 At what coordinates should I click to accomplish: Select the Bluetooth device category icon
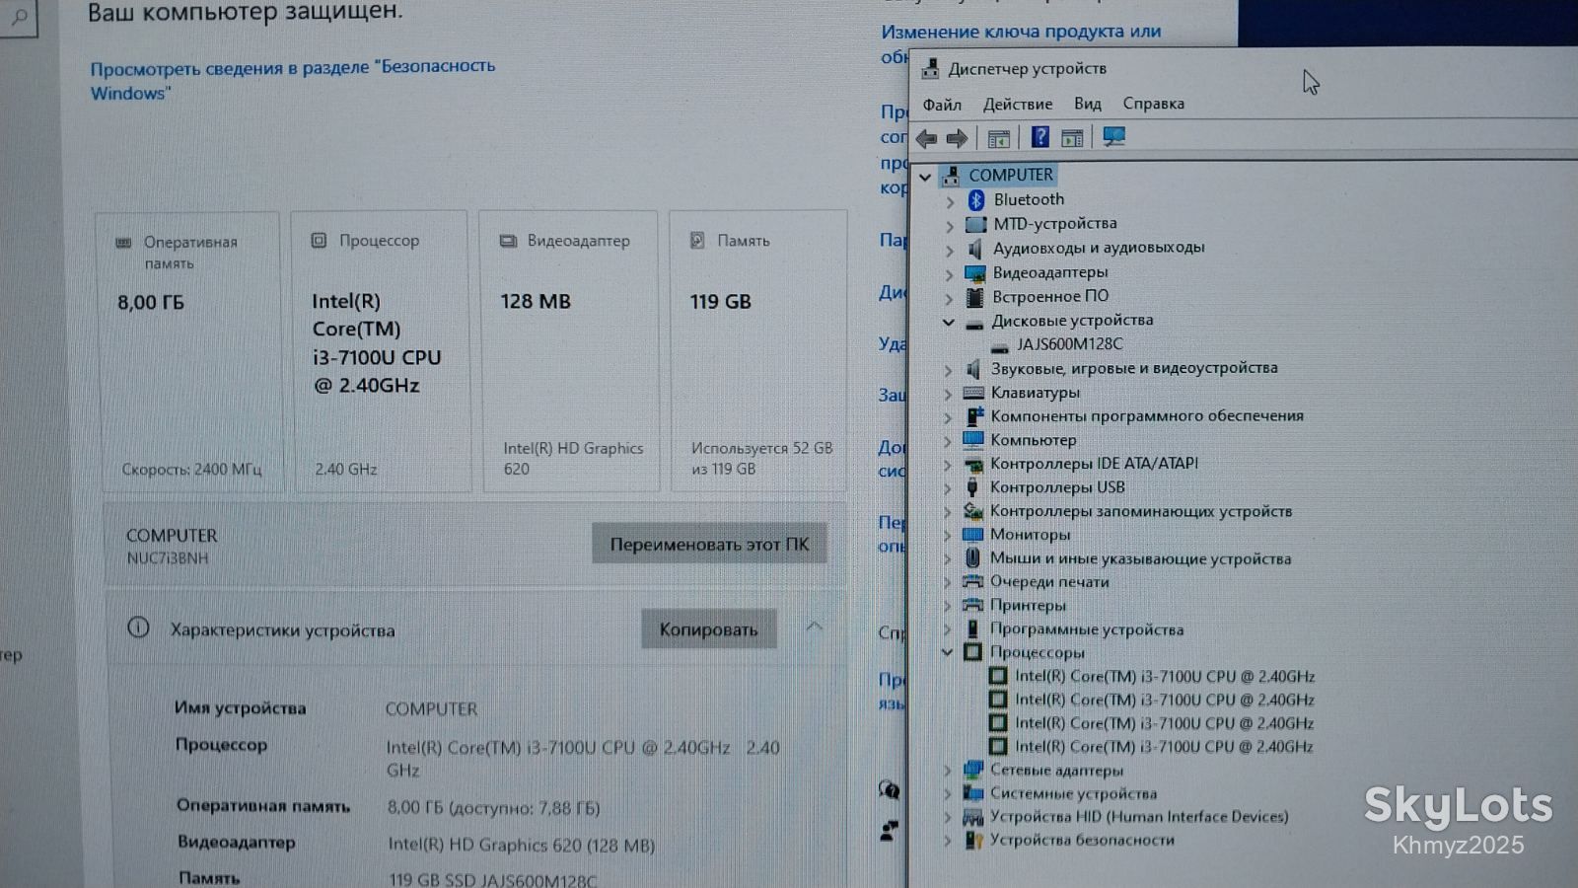pos(976,200)
